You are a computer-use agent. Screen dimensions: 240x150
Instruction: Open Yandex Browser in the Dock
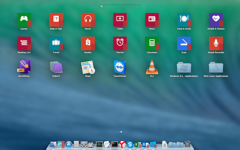122,144
